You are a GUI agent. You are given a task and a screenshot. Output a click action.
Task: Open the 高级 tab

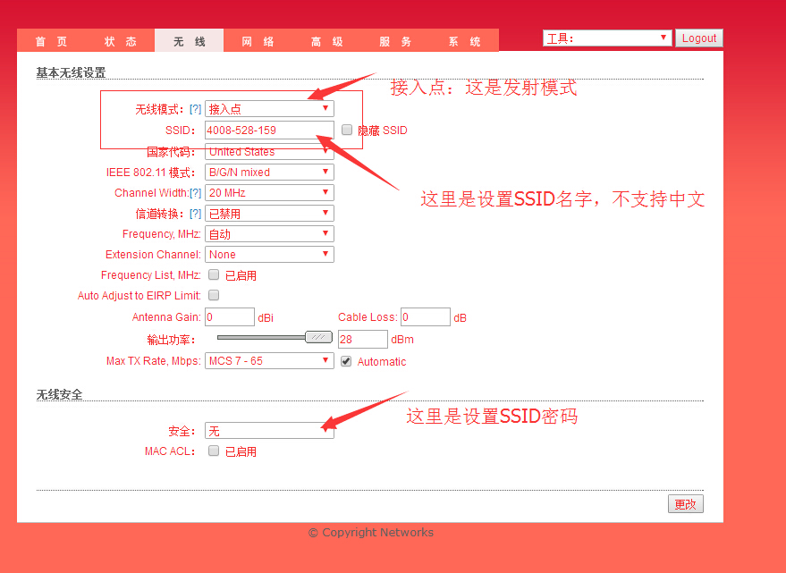[x=326, y=42]
